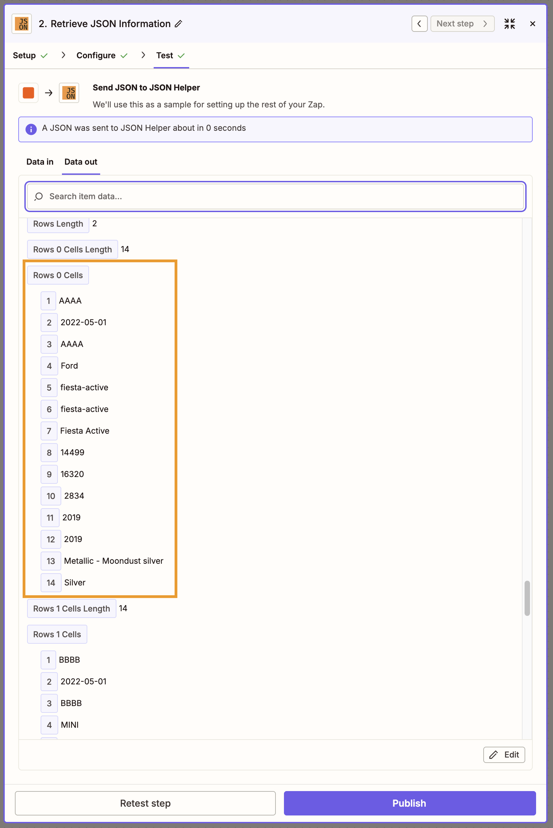Click the Rows 0 Cells label
Image resolution: width=553 pixels, height=828 pixels.
[58, 275]
